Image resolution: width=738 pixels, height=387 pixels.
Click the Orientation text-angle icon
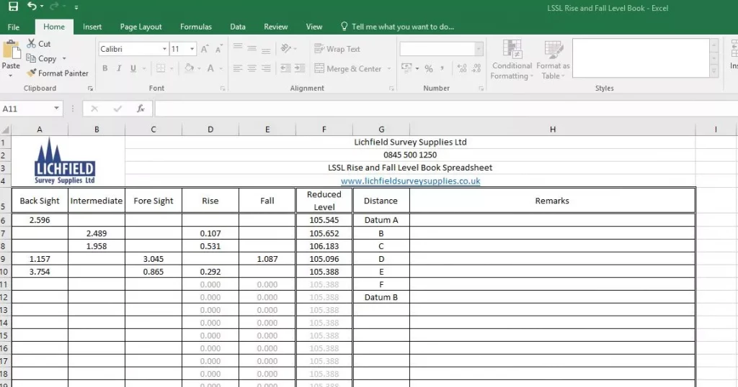pyautogui.click(x=285, y=48)
